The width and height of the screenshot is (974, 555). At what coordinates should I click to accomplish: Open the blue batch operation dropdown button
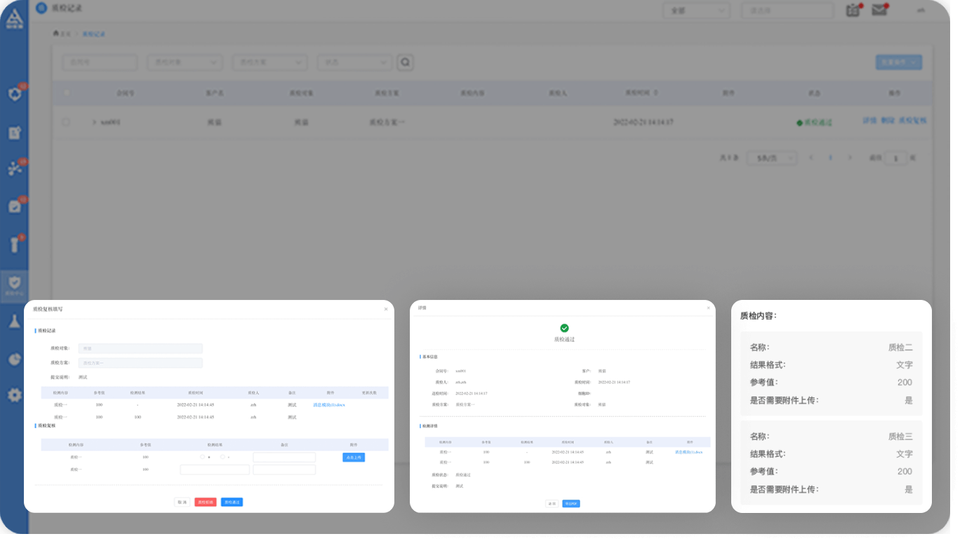pos(898,62)
